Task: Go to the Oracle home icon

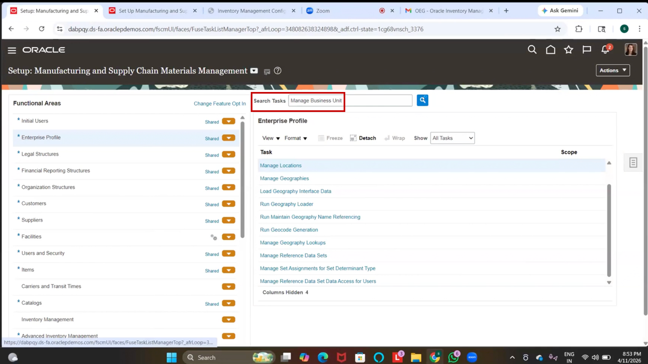Action: click(550, 50)
